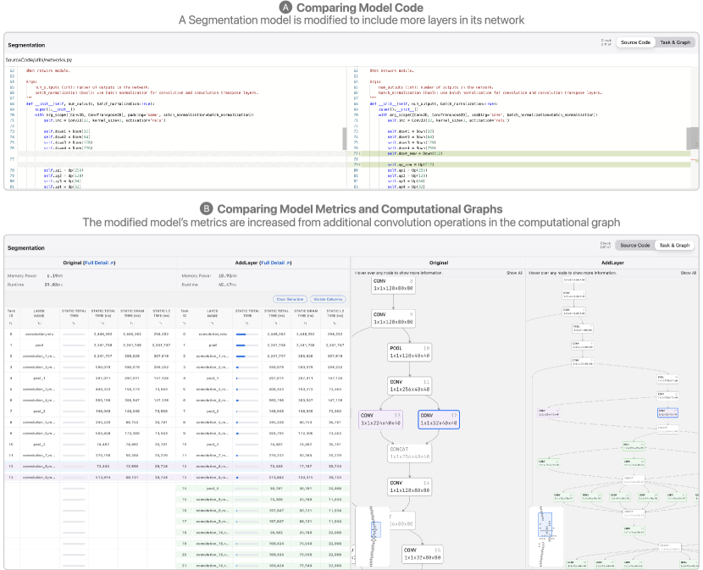This screenshot has width=703, height=570.
Task: Select Original table row 4 pool_1
Action: pos(91,378)
